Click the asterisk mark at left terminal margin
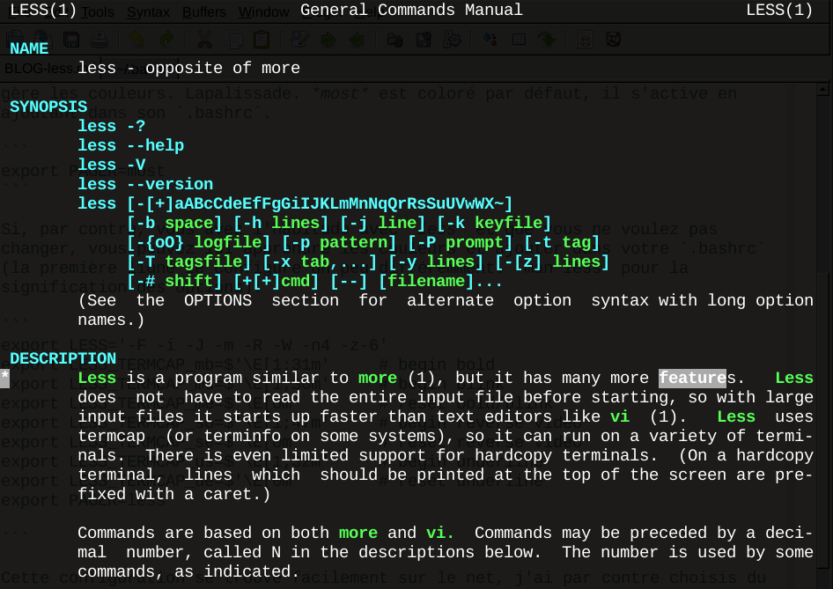 4,379
